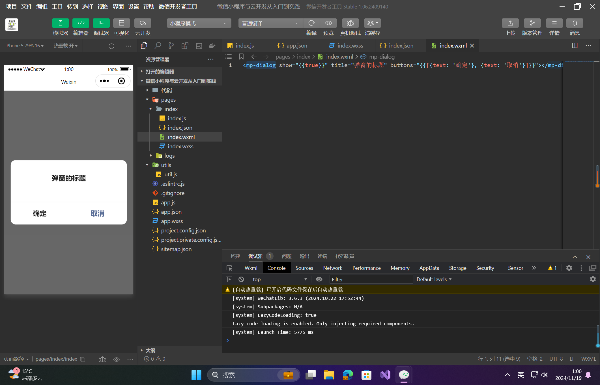Click the preview (预览) eye icon
Viewport: 600px width, 385px height.
328,23
